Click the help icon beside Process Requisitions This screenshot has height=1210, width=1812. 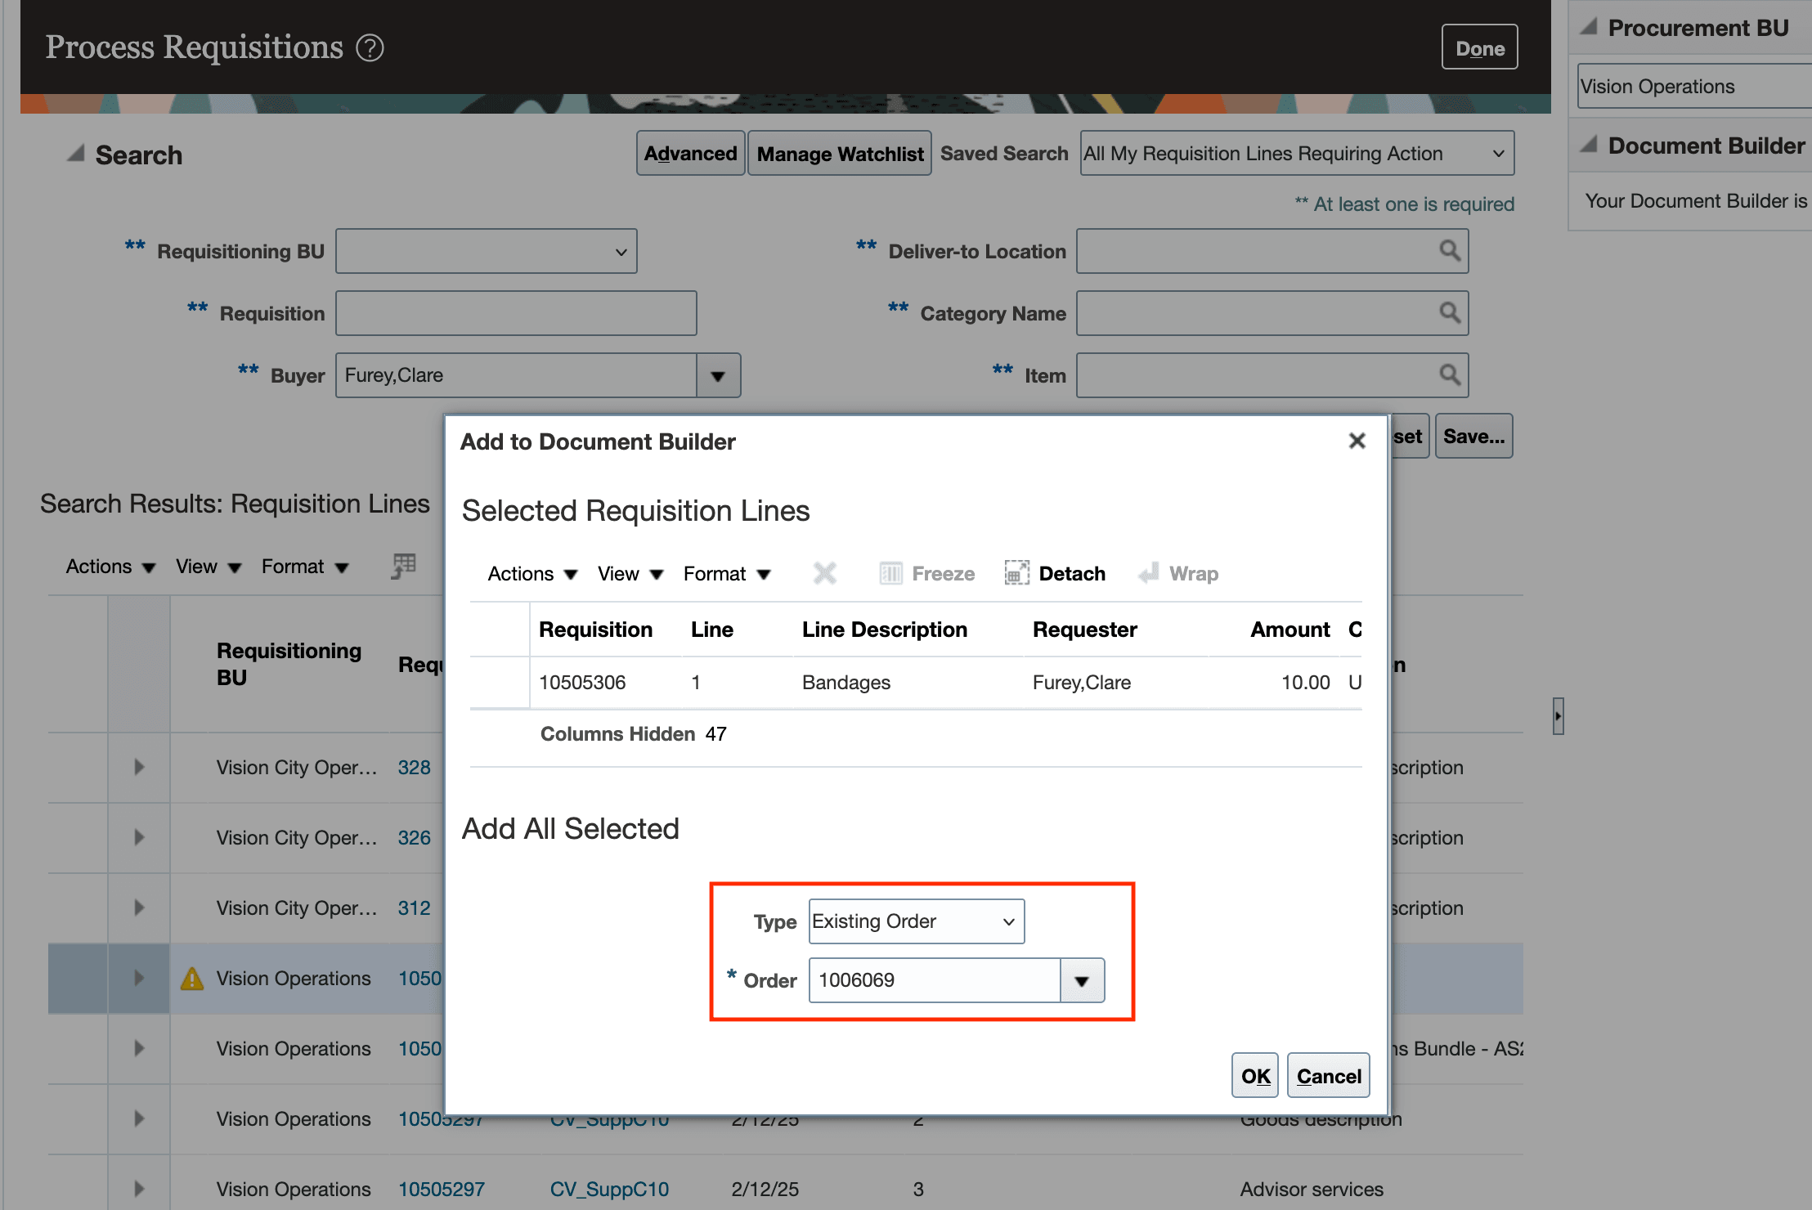tap(370, 48)
